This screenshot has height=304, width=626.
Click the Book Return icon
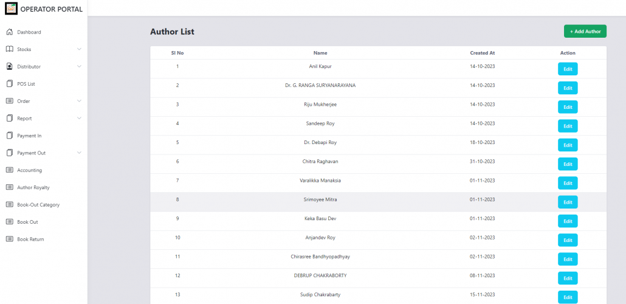[9, 240]
